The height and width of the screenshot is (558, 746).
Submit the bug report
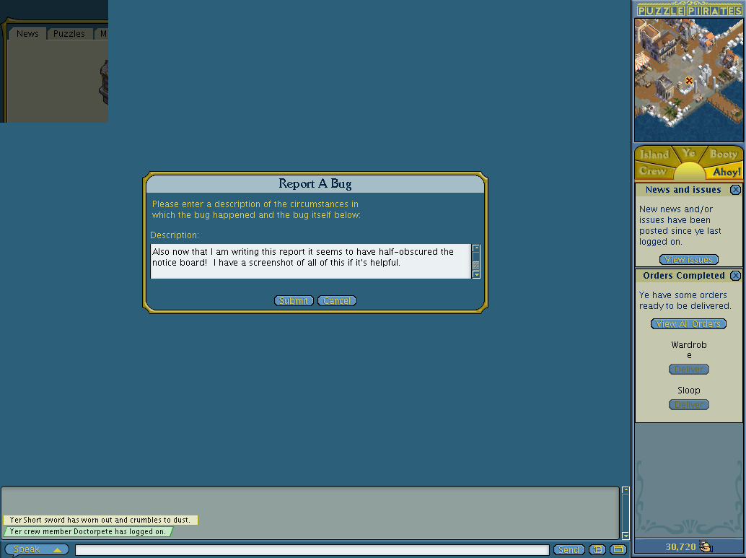(294, 301)
